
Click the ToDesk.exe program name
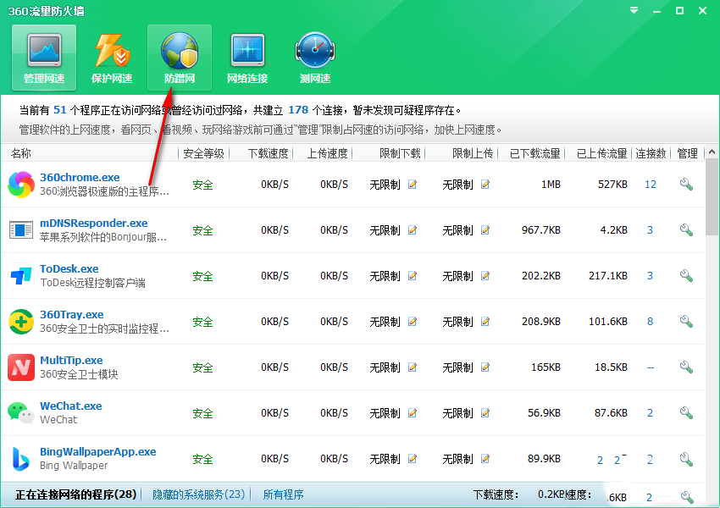(69, 268)
